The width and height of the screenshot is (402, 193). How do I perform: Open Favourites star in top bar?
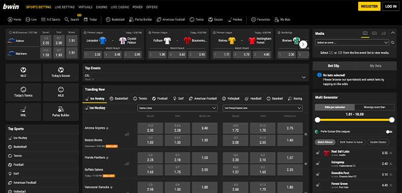coord(261,19)
